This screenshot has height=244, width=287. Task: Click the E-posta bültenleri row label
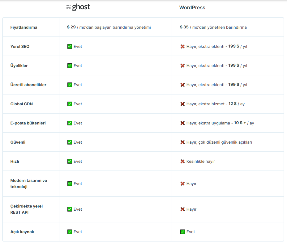(28, 123)
